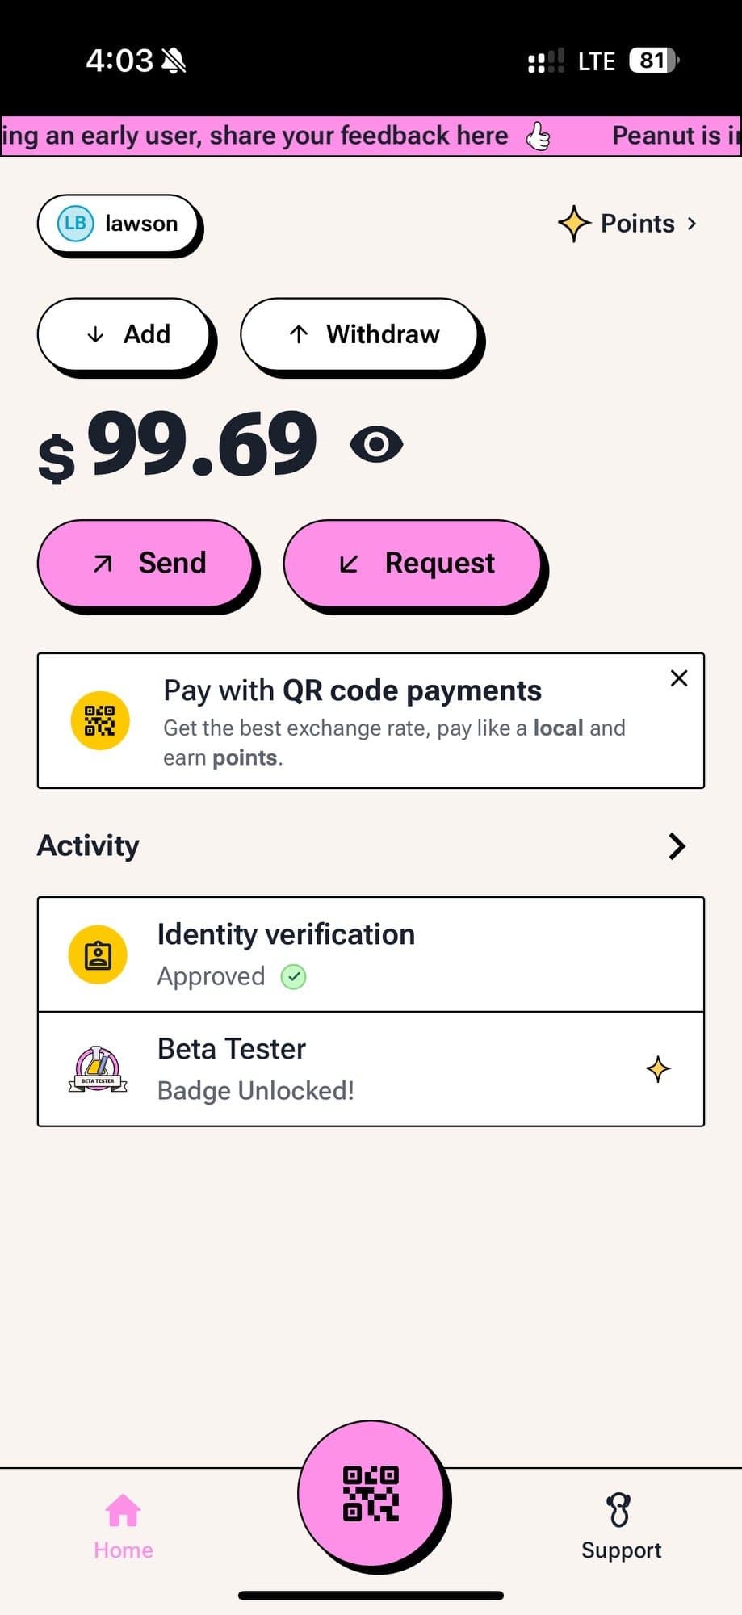742x1615 pixels.
Task: Tap the star on Beta Tester row
Action: [x=658, y=1069]
